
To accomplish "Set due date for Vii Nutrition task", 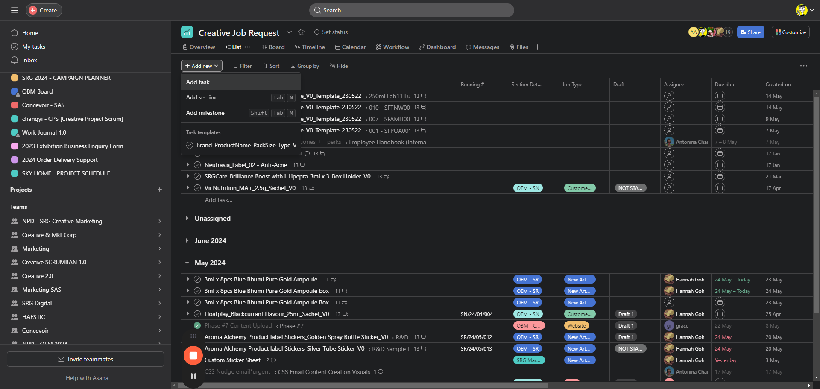I will tap(720, 188).
